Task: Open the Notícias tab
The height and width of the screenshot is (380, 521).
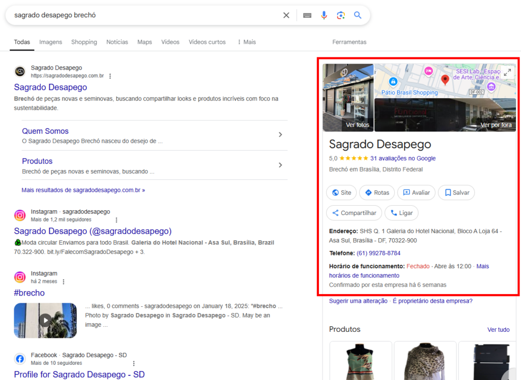Action: [x=117, y=42]
